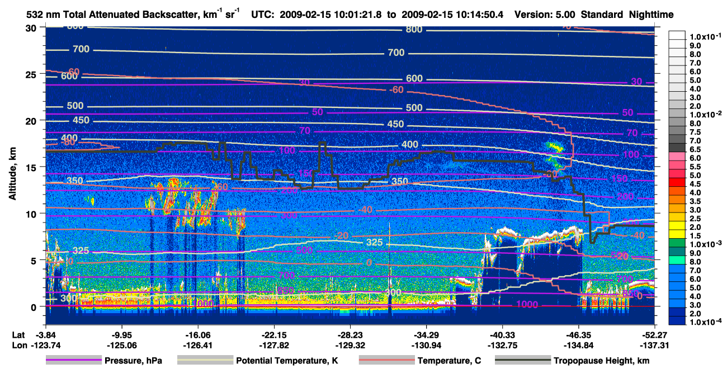The width and height of the screenshot is (727, 373).
Task: Click the magenta Pressure legend line swatch
Action: (74, 361)
